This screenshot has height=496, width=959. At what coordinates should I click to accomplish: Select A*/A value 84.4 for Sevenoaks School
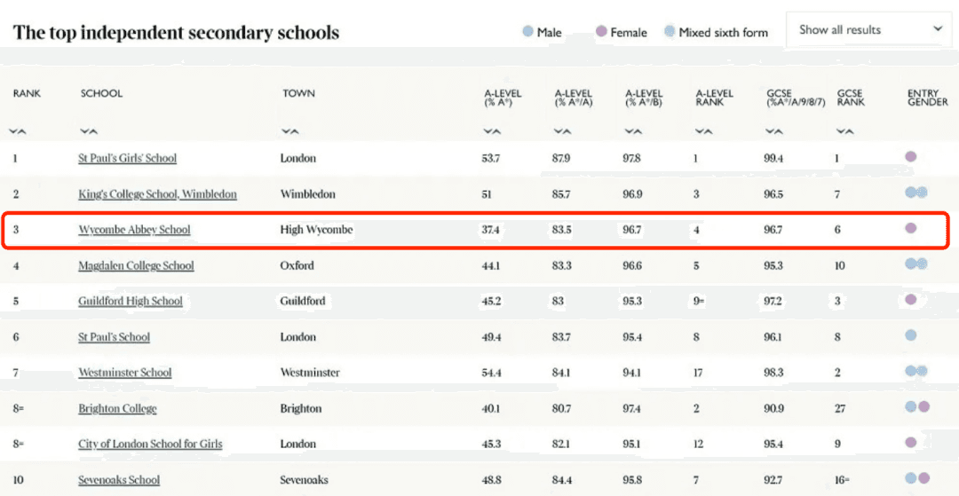point(561,480)
